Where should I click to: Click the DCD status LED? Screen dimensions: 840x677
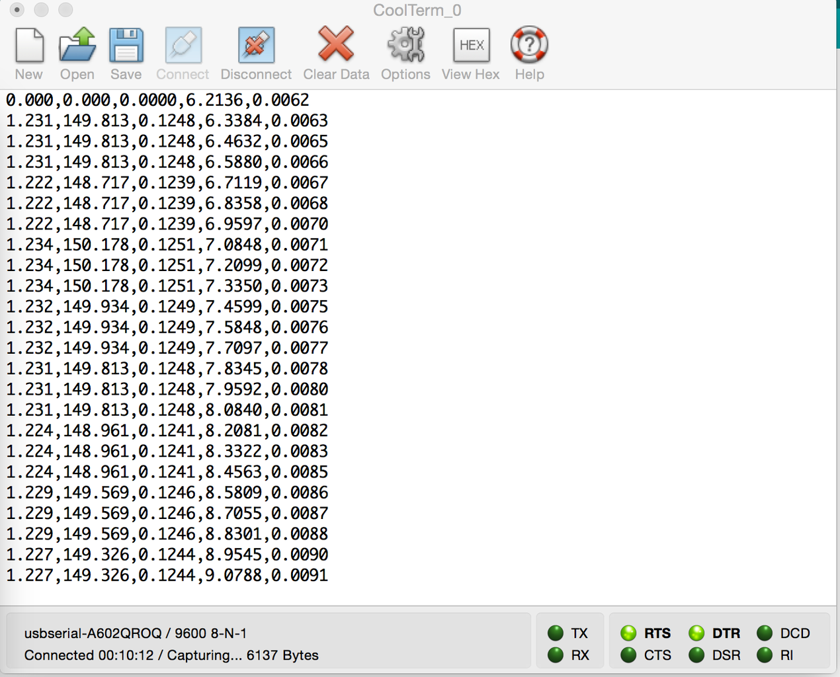765,633
